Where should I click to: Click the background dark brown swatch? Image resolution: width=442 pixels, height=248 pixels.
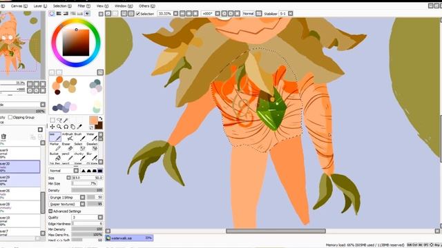pos(99,125)
